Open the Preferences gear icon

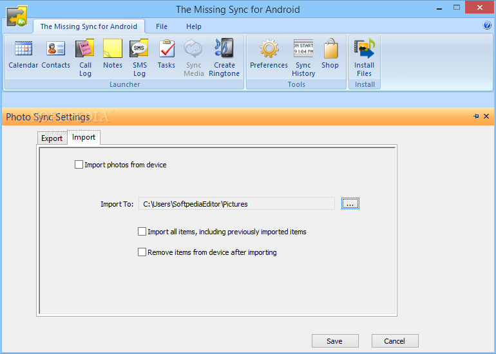click(x=269, y=54)
